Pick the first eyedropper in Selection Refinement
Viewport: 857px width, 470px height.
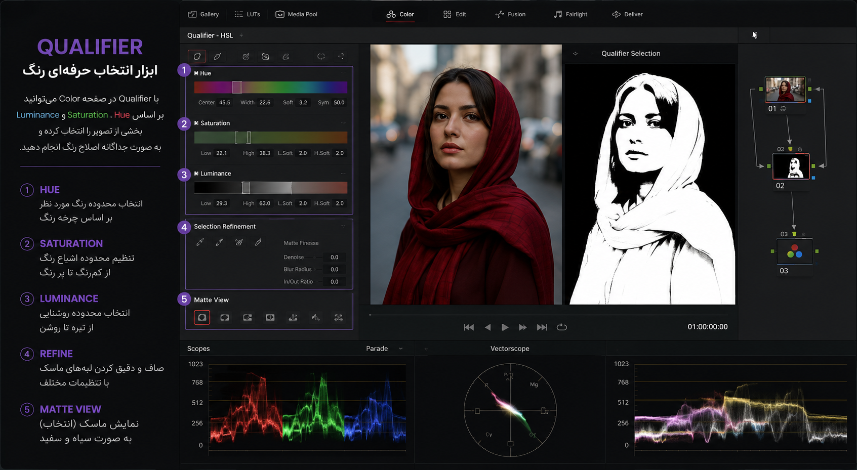(200, 242)
